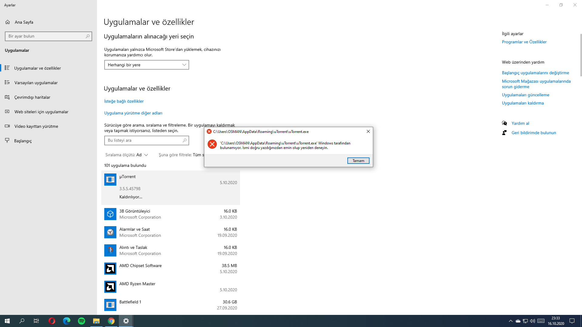Screen dimensions: 582x327
Task: Click the 3B Görüntüleyici app icon
Action: coord(110,214)
